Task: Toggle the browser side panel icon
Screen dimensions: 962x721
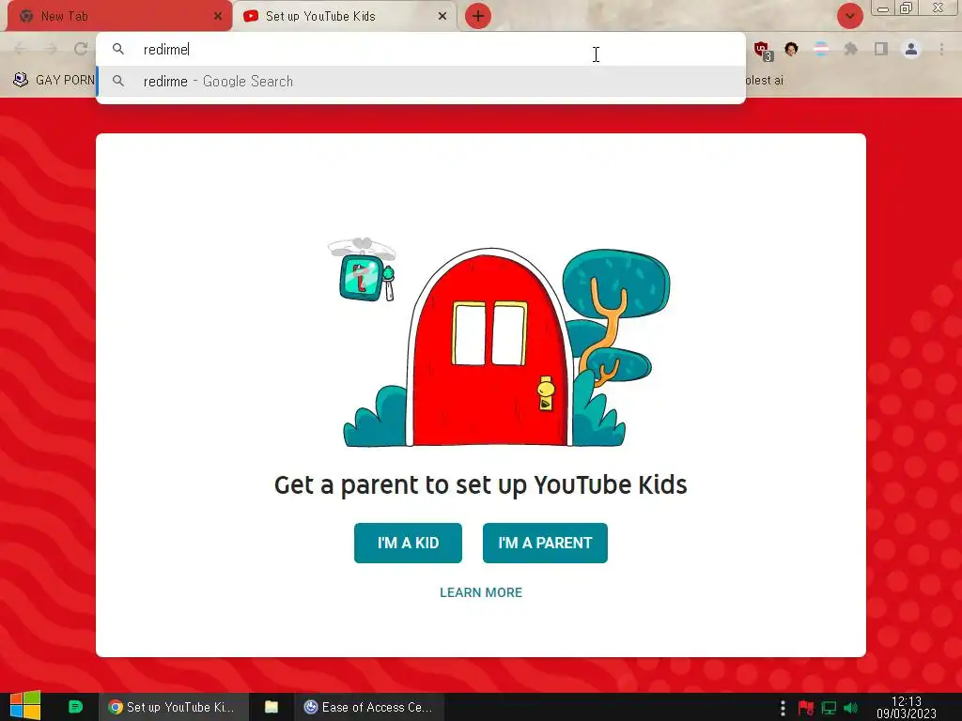Action: point(881,49)
